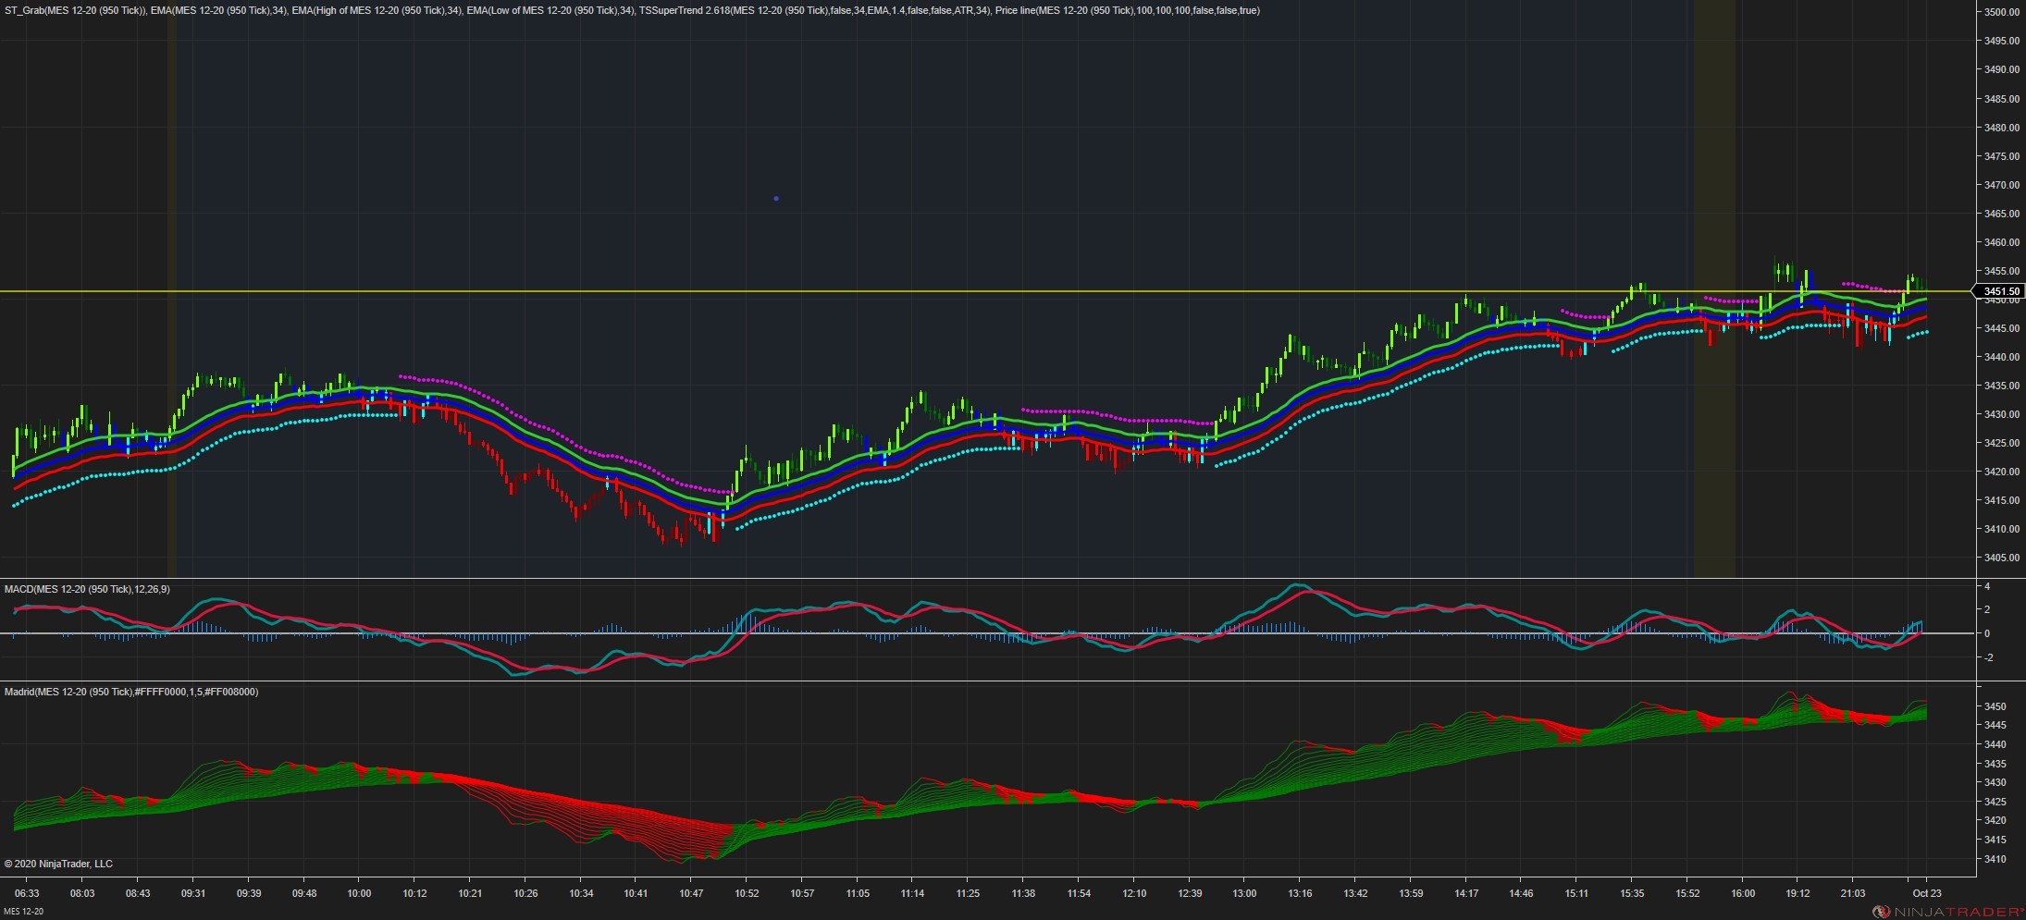Click the 09:31 time axis label
Image resolution: width=2026 pixels, height=920 pixels.
193,893
